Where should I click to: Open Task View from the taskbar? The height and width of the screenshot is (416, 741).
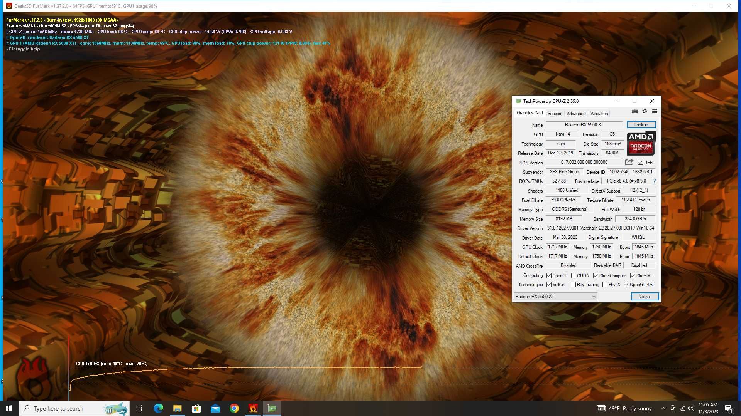click(x=139, y=408)
